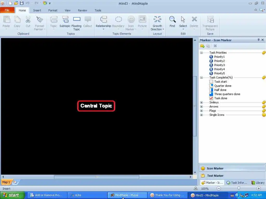Collapse the Task Complete(%) group
This screenshot has height=199, width=266.
tap(201, 77)
